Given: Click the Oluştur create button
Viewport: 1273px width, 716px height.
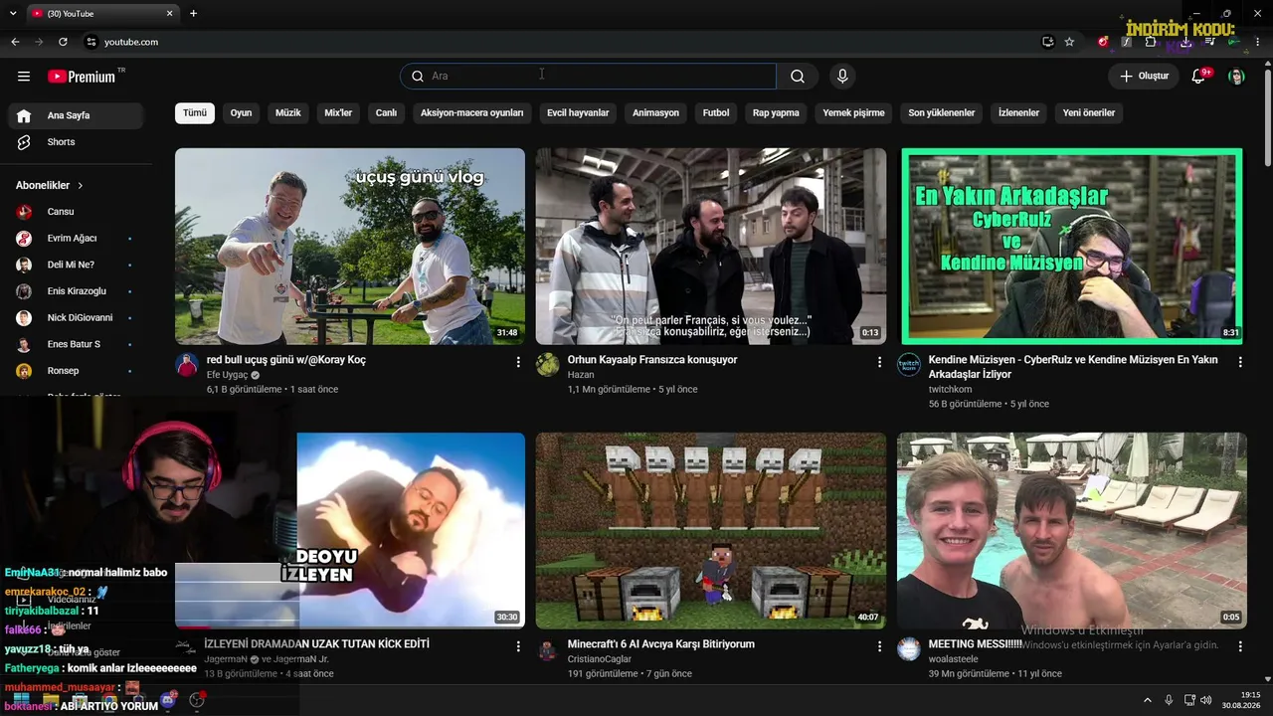Looking at the screenshot, I should (1144, 77).
